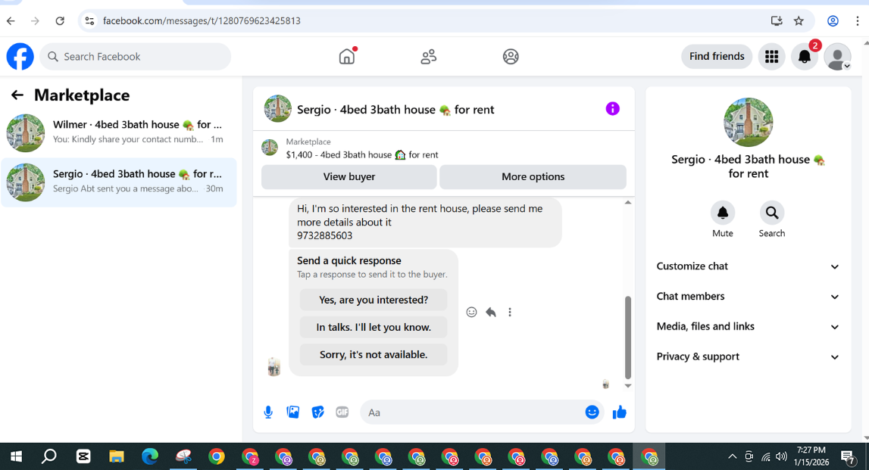Open the Groups icon in top navigation

point(511,57)
